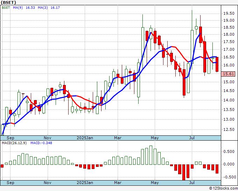
Task: Click the 16.53 moving average value
Action: click(x=30, y=8)
